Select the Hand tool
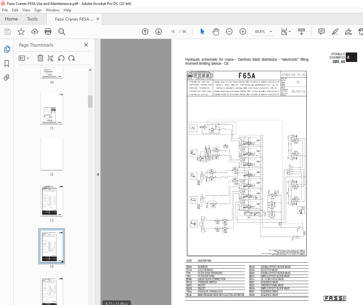Viewport: 363px width, 305px height. [x=216, y=32]
